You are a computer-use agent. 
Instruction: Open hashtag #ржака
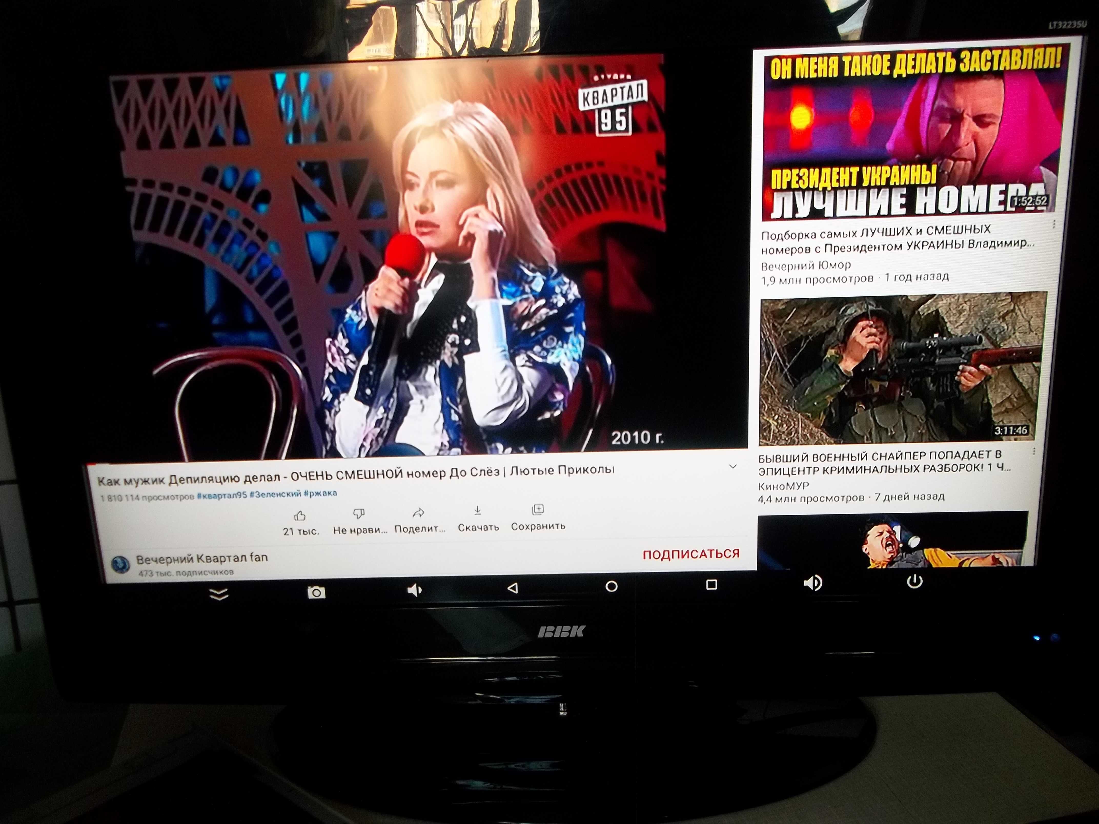click(320, 493)
